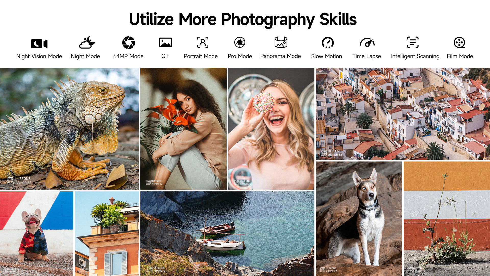Select the Pro Mode shutter icon
Screen dimensions: 490x276
coord(240,42)
